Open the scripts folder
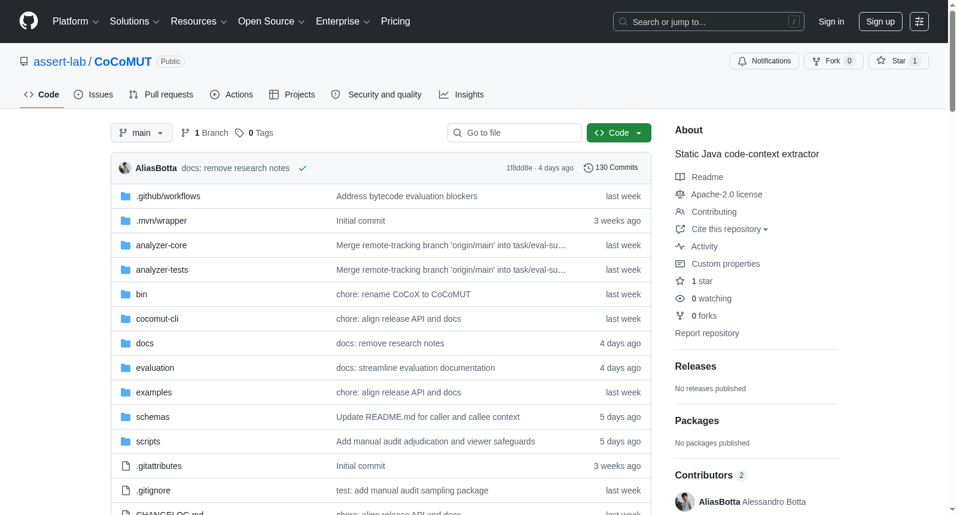 148,441
